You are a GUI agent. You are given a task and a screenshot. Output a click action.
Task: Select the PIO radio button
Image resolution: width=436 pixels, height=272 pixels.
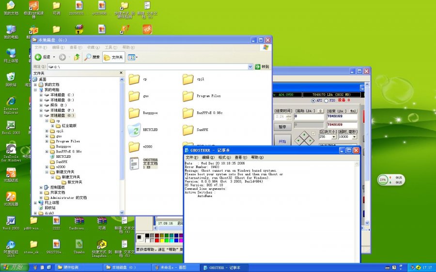point(327,101)
